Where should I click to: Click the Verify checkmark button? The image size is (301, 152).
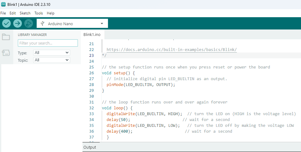point(6,24)
